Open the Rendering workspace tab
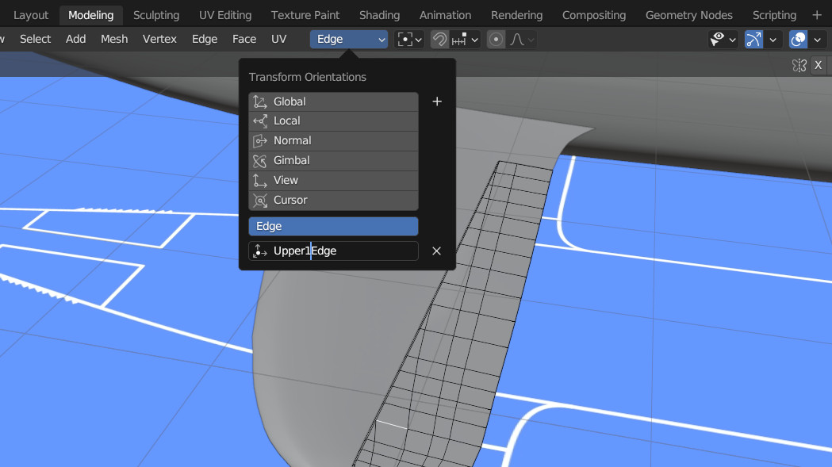Screen dimensions: 832x467 [516, 15]
